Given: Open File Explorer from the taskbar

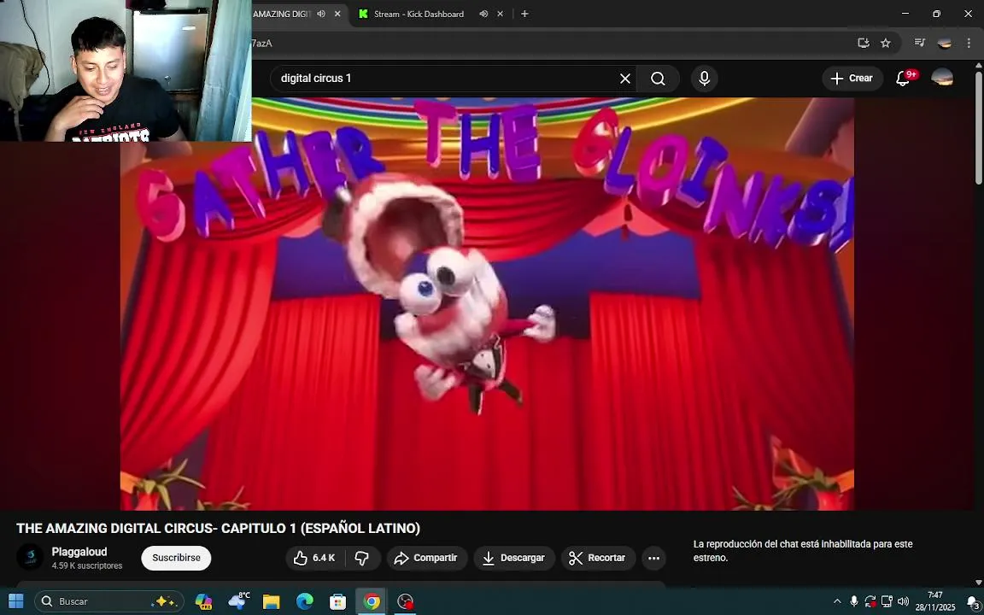Looking at the screenshot, I should coord(271,601).
